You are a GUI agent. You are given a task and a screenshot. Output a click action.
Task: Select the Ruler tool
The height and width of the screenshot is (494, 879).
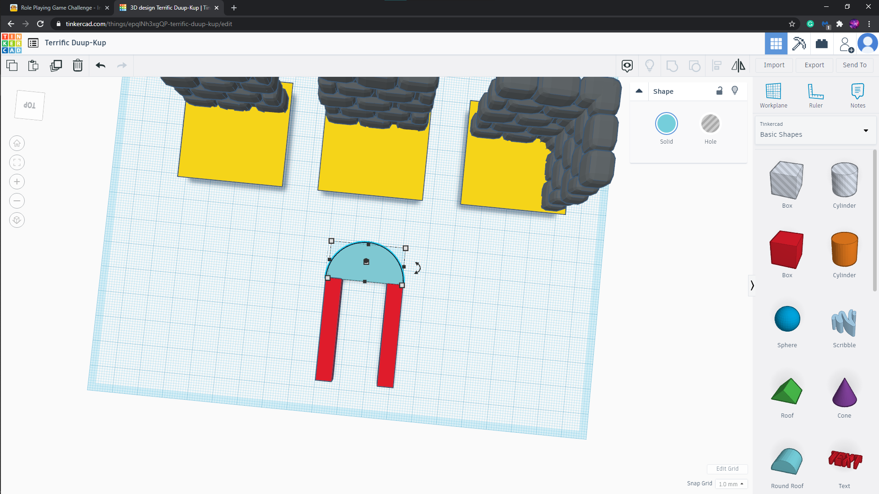(x=815, y=96)
